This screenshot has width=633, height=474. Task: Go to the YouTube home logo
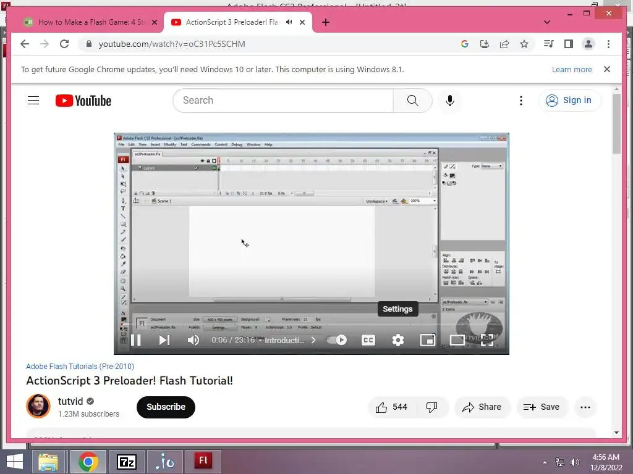coord(83,101)
